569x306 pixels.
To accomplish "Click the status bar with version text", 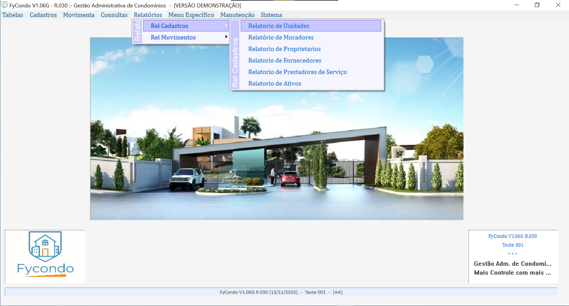I will point(281,292).
